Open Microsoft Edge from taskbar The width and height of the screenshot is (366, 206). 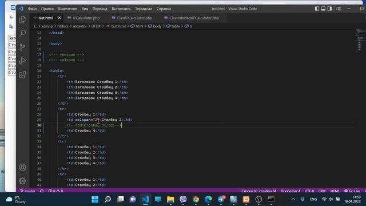tap(208, 199)
